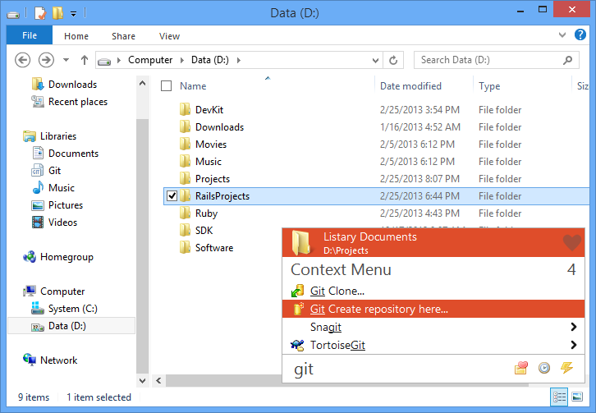Viewport: 596px width, 413px height.
Task: Open the View ribbon tab
Action: (169, 36)
